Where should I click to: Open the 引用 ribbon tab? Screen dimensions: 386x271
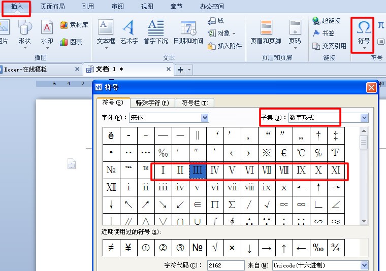tap(88, 7)
